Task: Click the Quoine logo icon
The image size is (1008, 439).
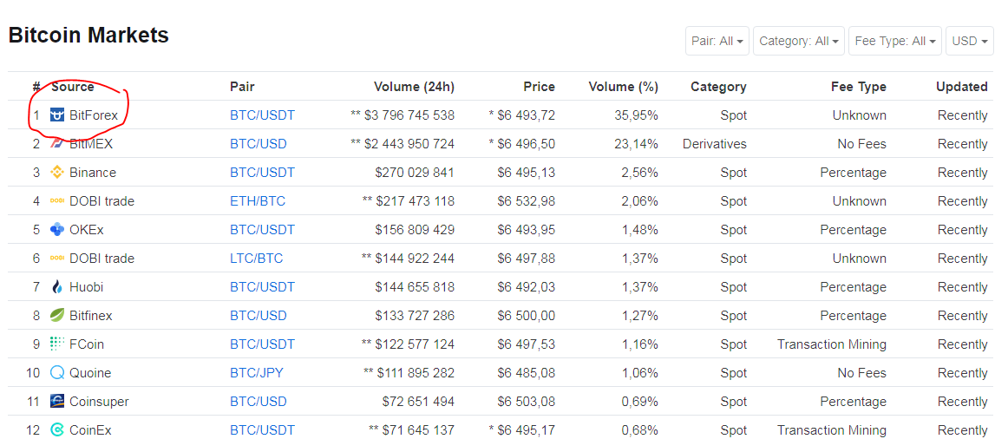Action: click(x=57, y=373)
